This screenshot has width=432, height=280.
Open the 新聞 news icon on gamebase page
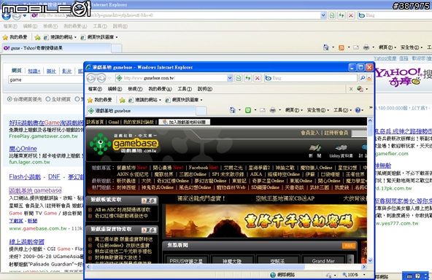coord(315,151)
